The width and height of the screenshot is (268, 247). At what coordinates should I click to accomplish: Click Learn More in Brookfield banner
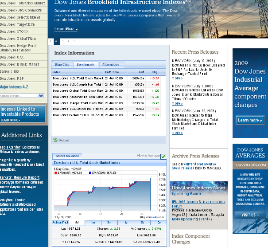click(x=66, y=29)
